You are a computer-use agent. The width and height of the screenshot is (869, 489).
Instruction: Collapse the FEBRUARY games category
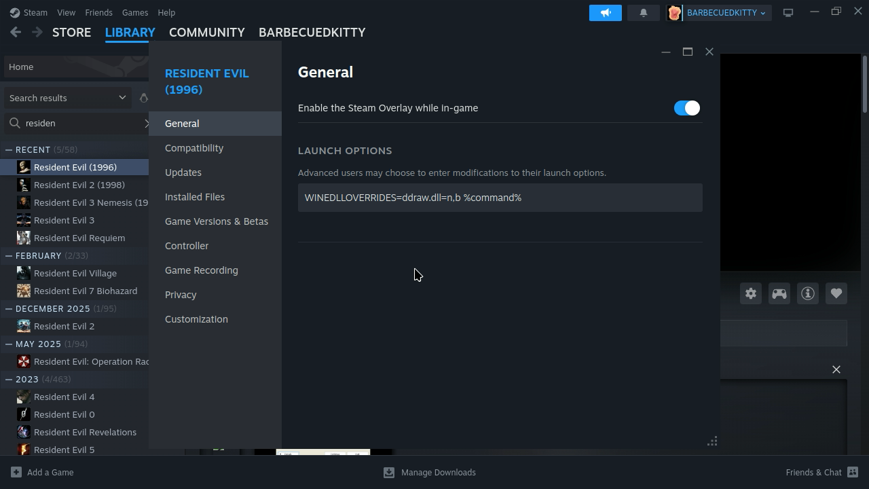pos(9,255)
